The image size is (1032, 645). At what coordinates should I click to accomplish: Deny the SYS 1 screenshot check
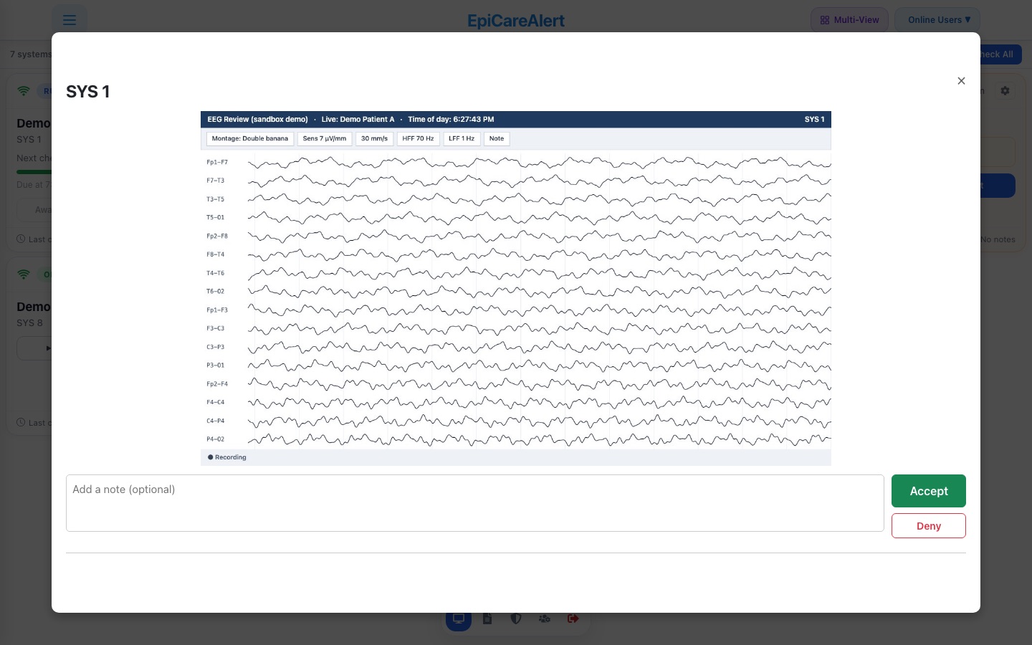point(928,525)
